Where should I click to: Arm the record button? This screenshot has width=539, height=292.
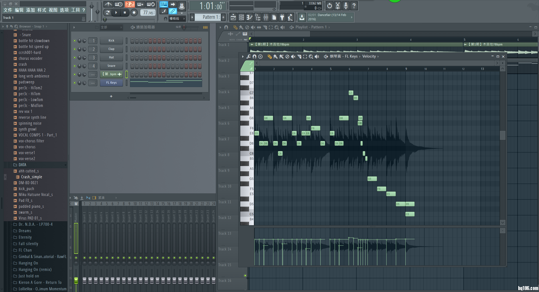click(x=134, y=12)
